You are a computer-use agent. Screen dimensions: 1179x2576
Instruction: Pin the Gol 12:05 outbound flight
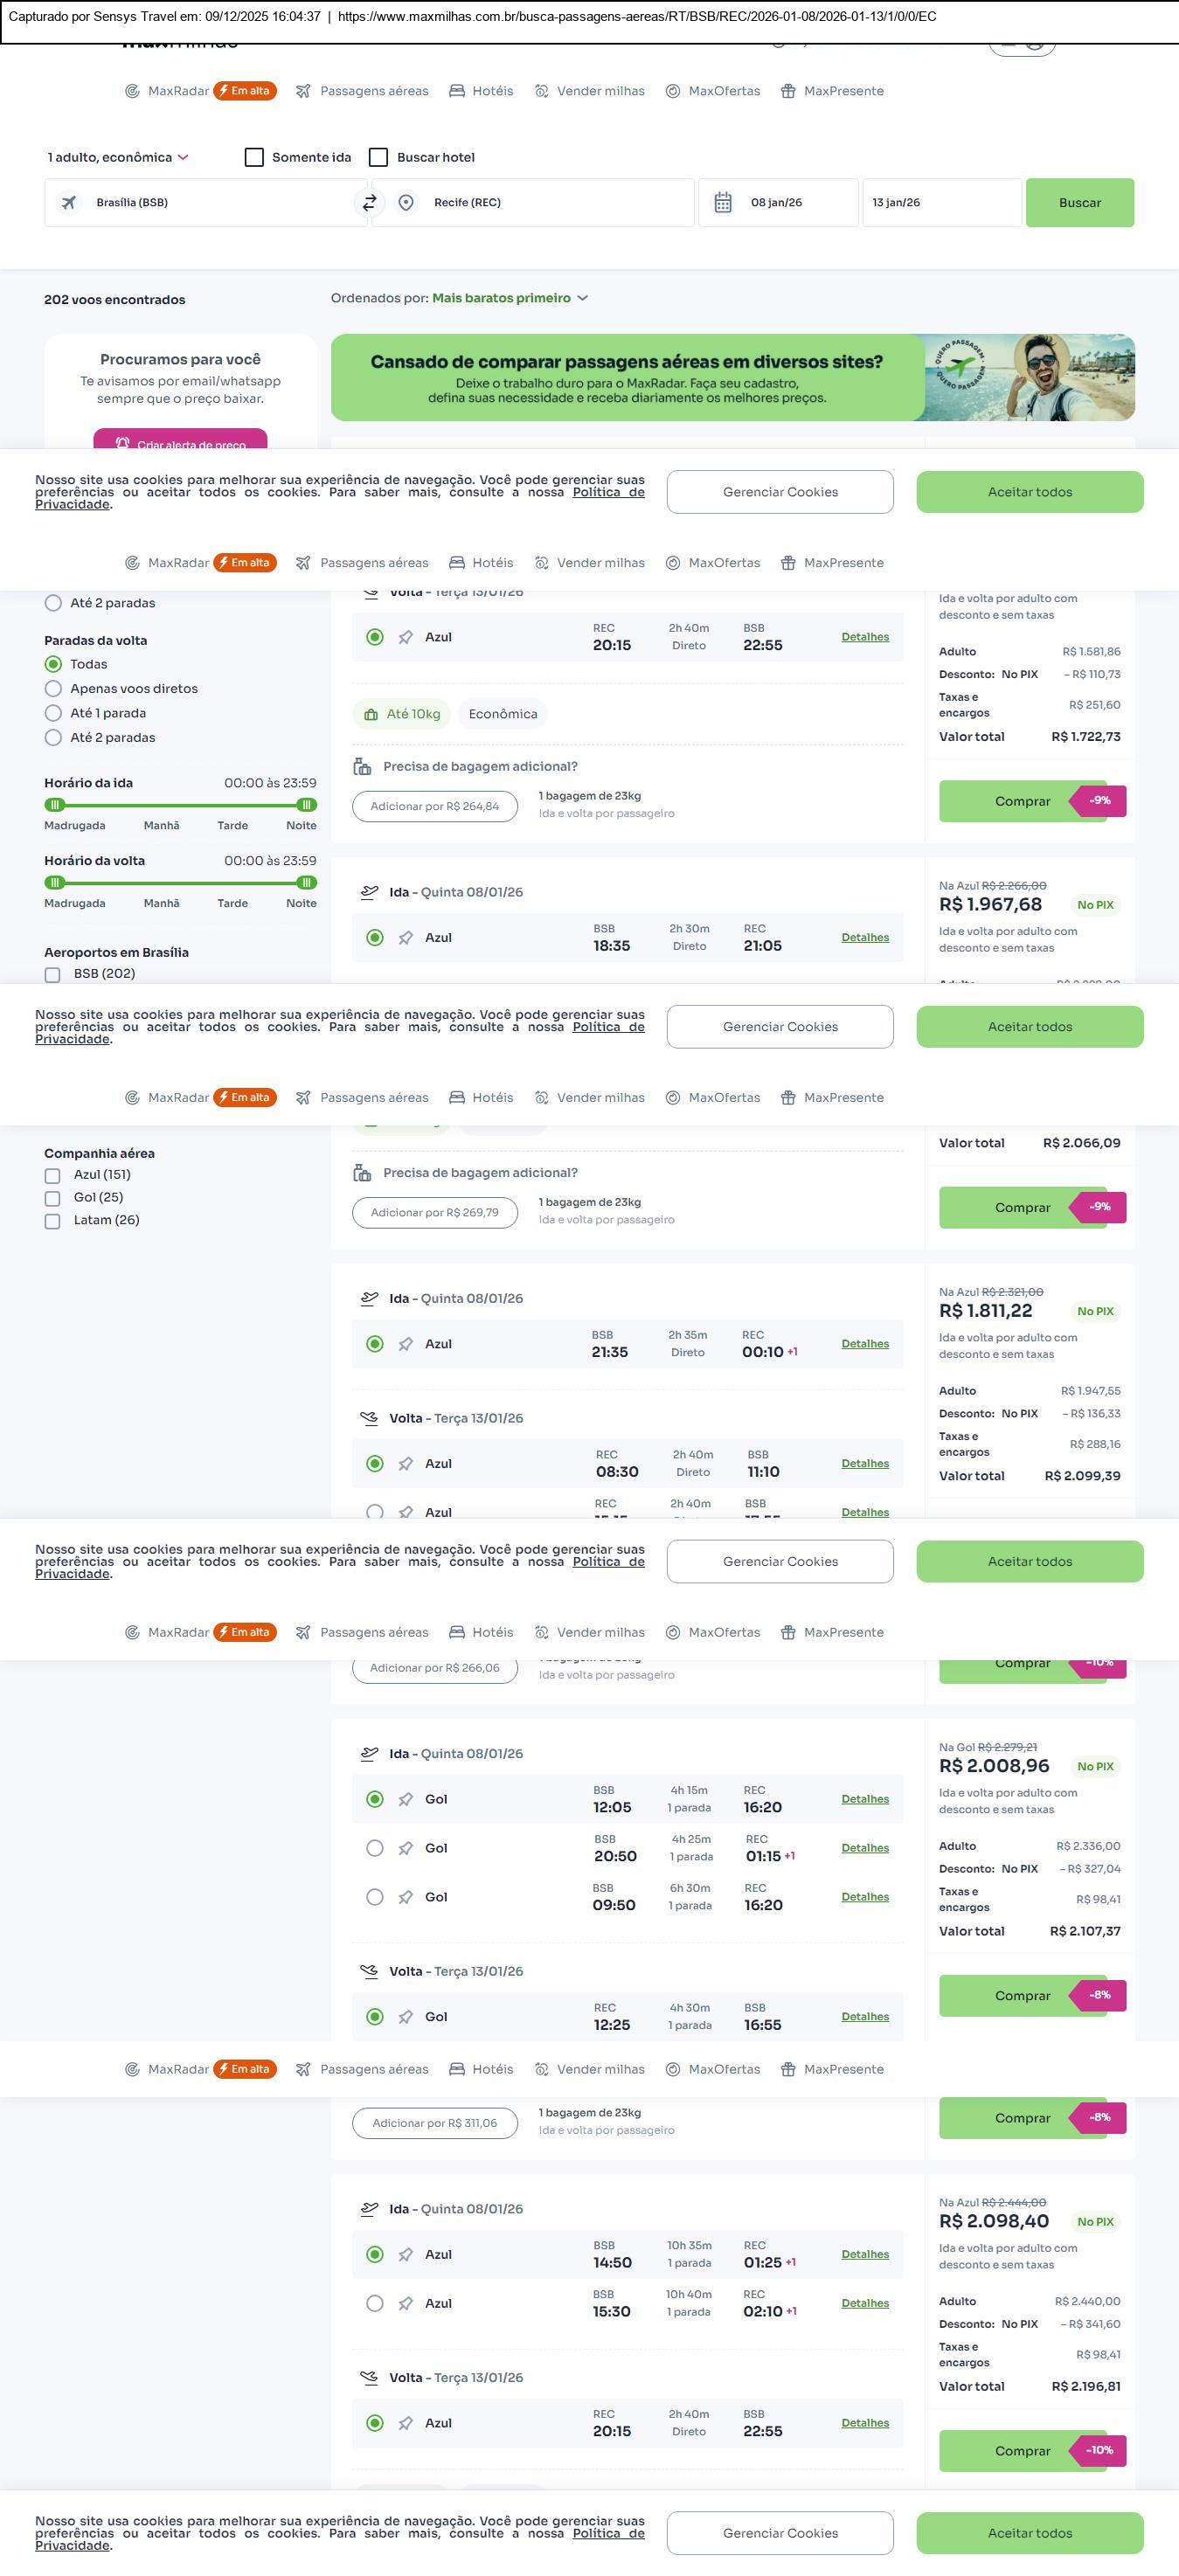pos(406,1799)
